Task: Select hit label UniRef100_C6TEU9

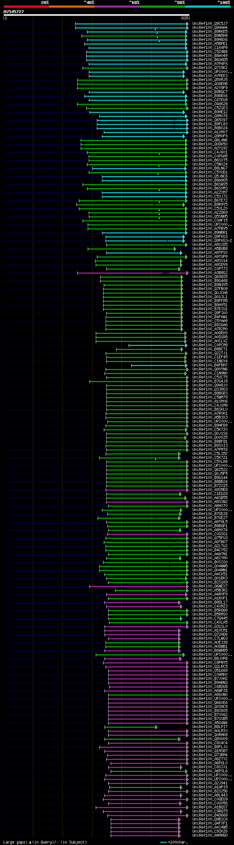Action: [x=210, y=100]
